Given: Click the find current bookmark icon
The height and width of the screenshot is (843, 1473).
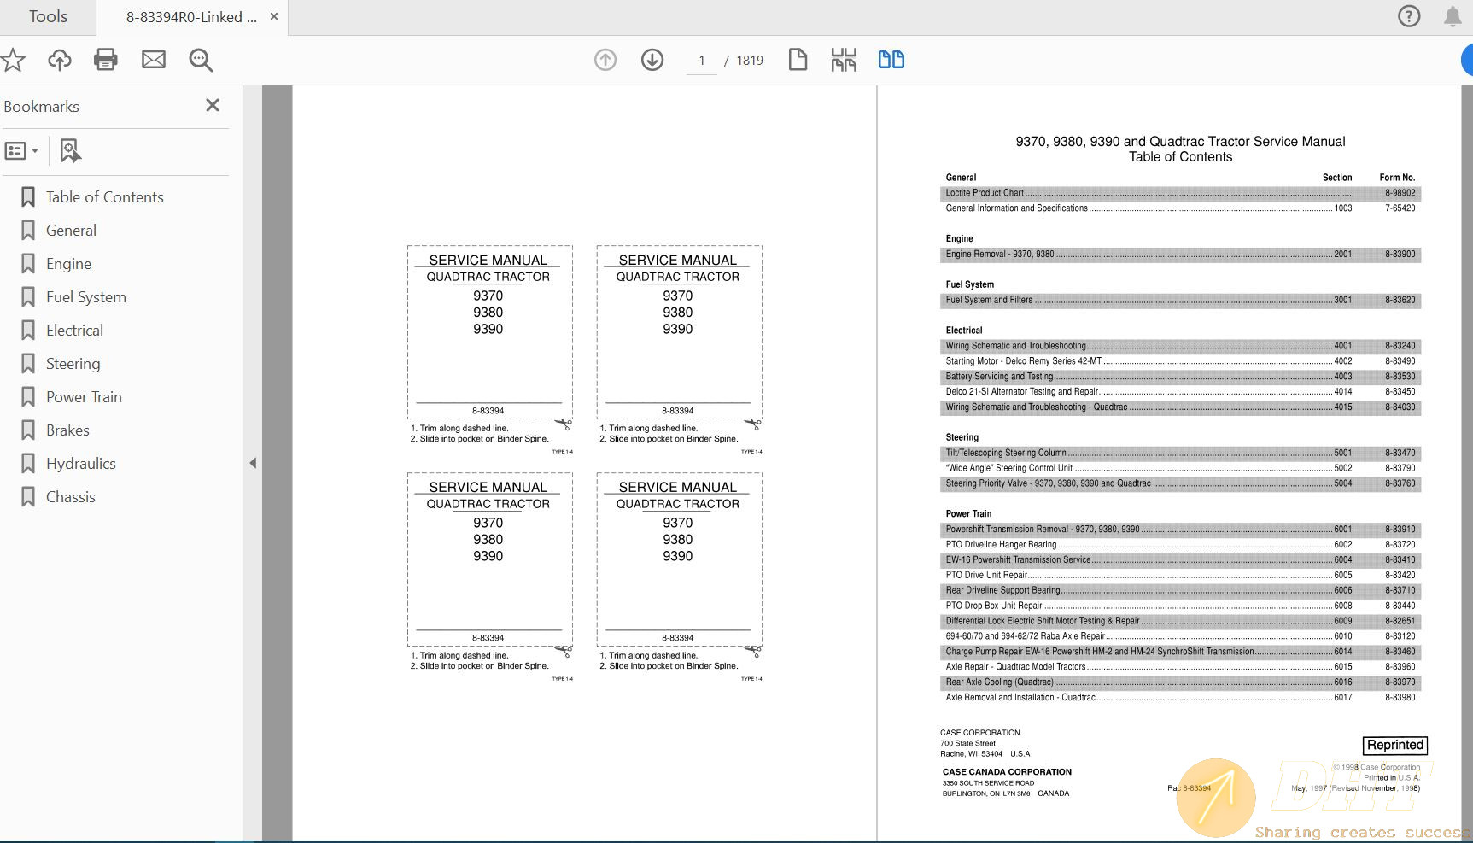Looking at the screenshot, I should pyautogui.click(x=70, y=151).
